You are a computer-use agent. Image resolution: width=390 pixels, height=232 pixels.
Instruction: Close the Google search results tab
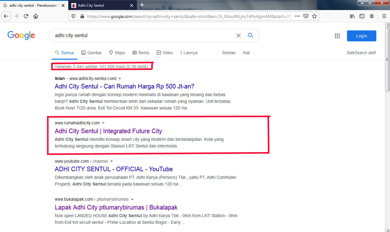(63, 5)
